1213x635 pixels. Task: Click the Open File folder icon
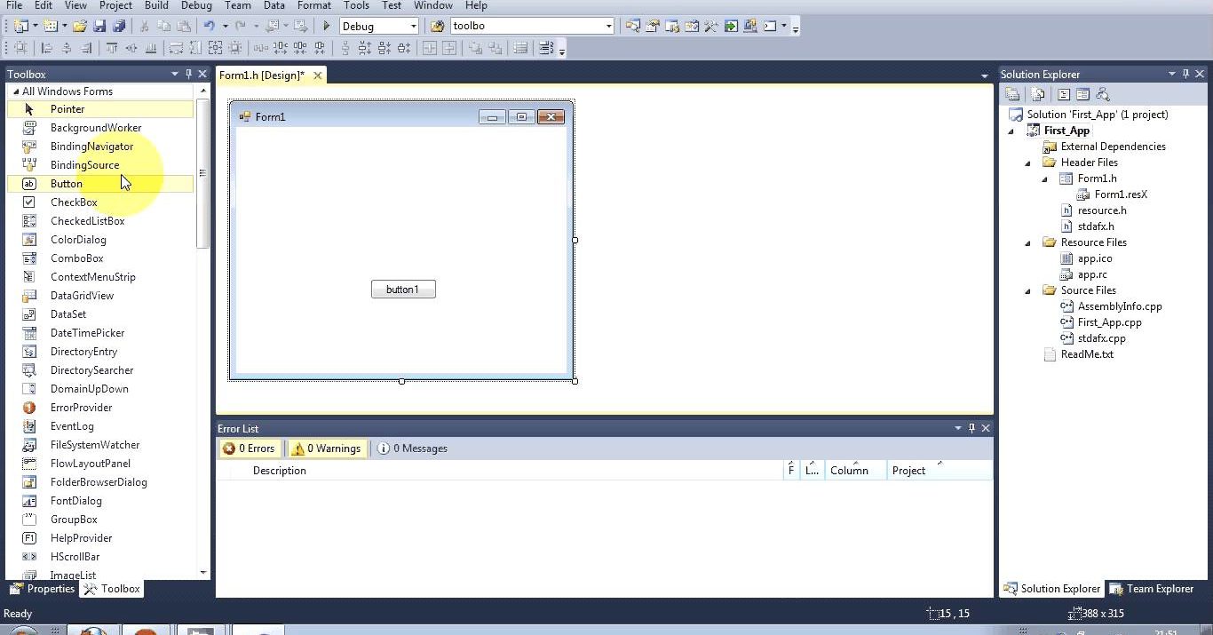tap(80, 27)
